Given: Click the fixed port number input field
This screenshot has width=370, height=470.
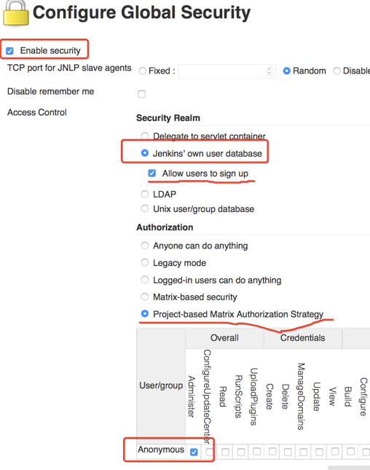Looking at the screenshot, I should coord(227,71).
